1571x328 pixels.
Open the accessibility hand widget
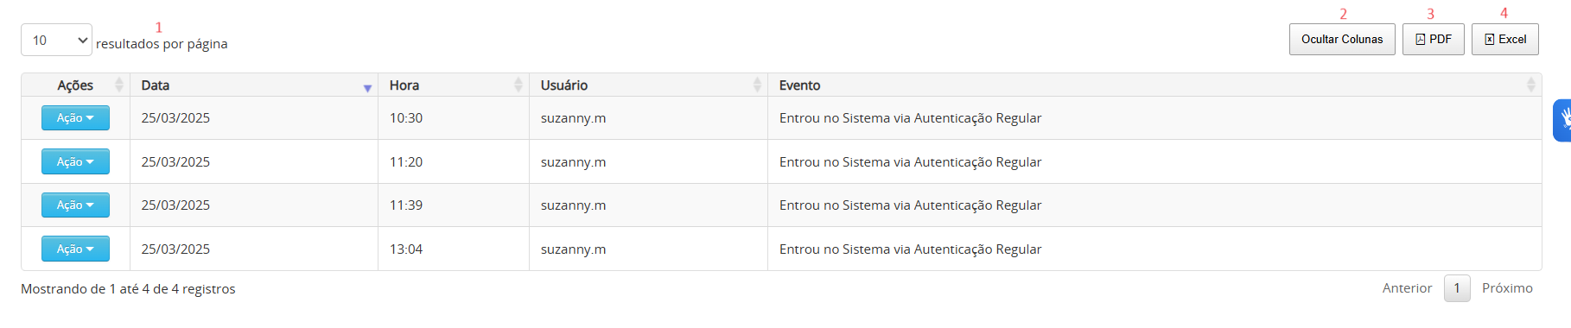pos(1562,121)
